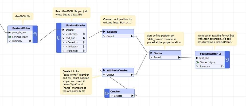Click the Sorter input port arrow
Screen dimensions: 246x106
pos(151,53)
